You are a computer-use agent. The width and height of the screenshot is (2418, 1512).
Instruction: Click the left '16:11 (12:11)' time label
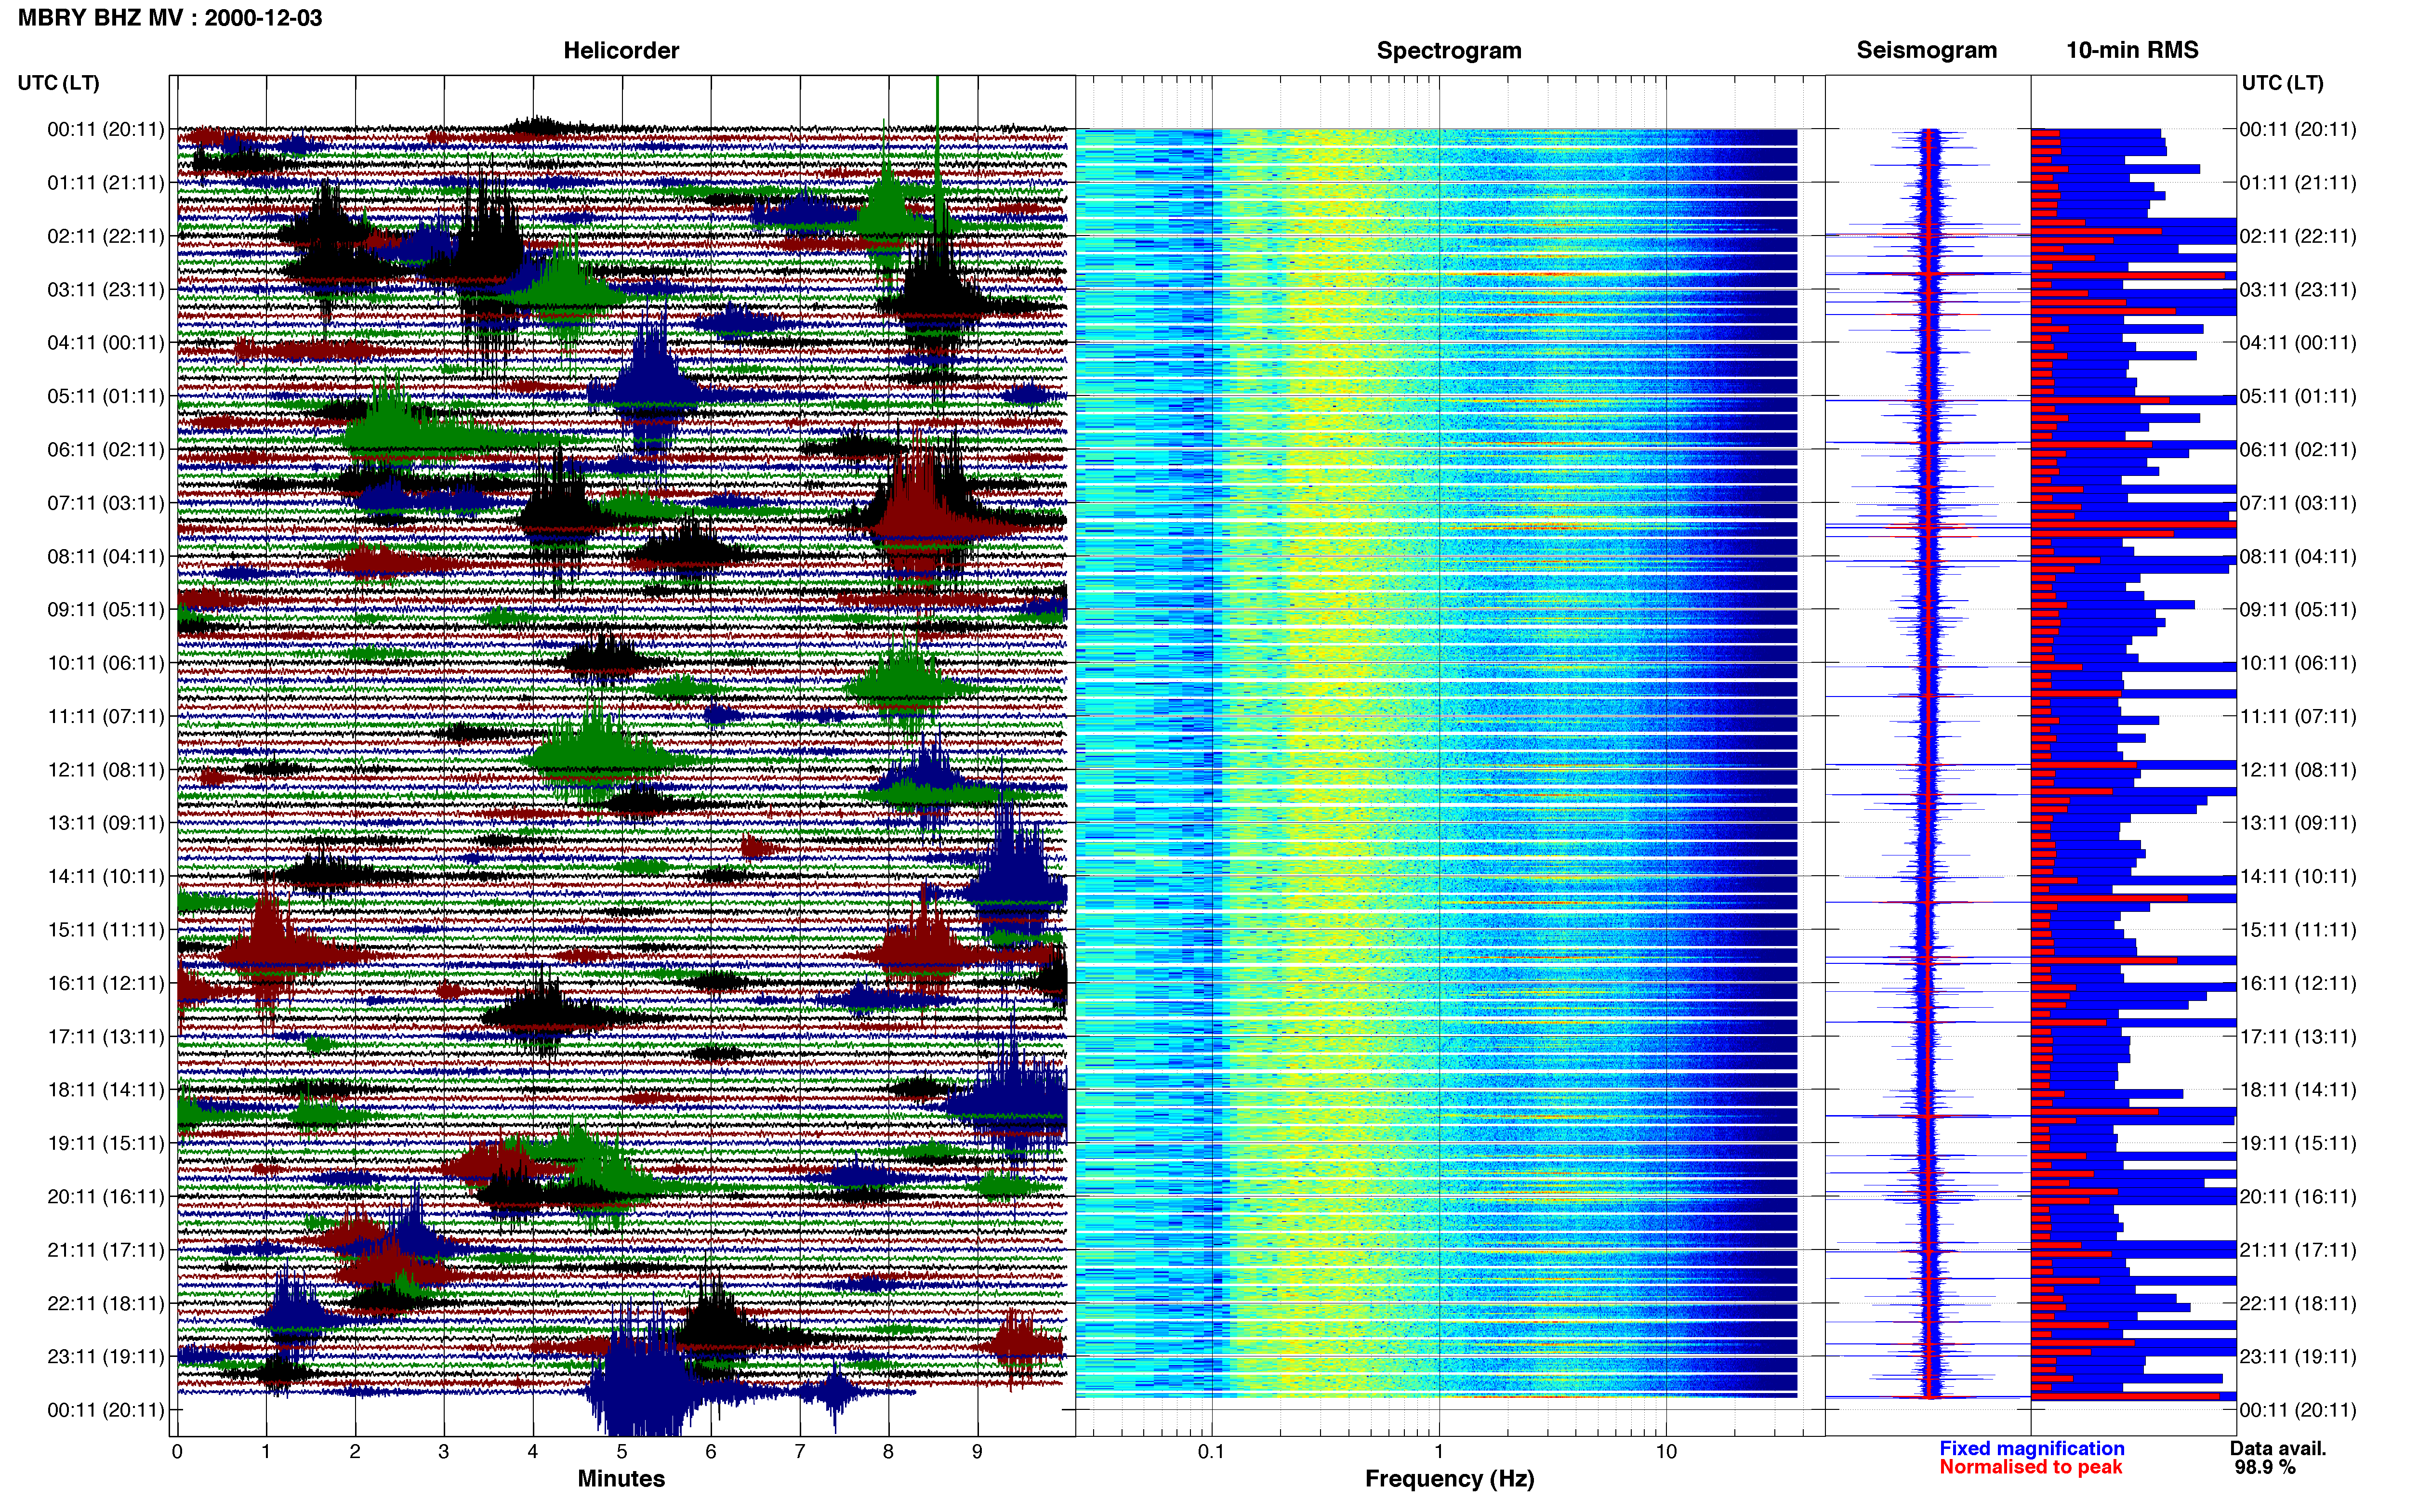coord(106,983)
